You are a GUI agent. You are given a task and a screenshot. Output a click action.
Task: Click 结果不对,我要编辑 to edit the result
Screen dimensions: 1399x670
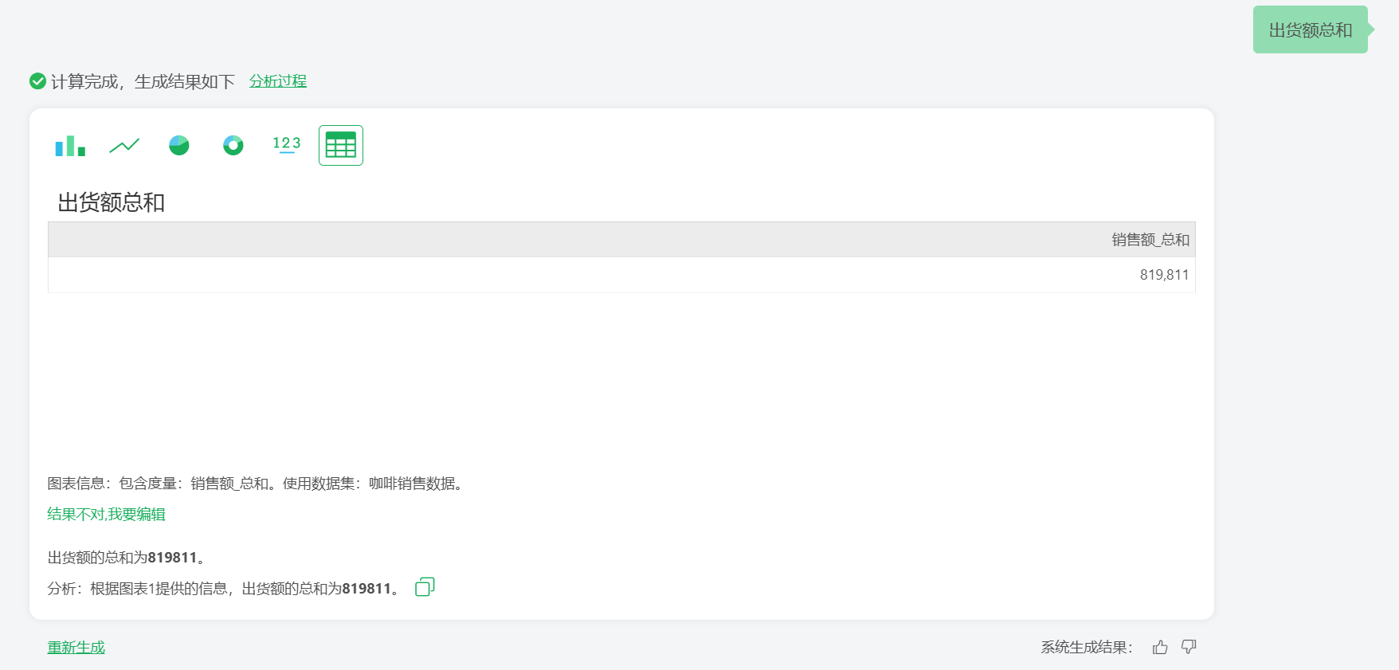pyautogui.click(x=106, y=515)
